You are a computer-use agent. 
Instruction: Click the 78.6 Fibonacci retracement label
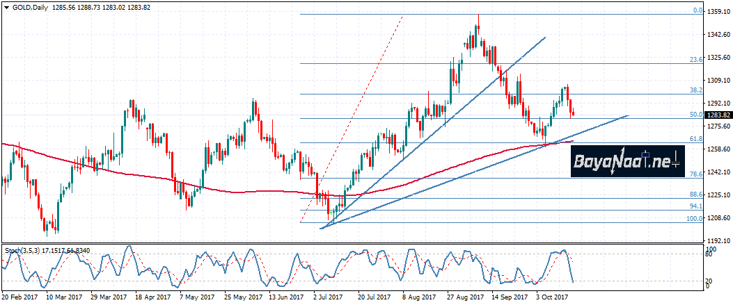coord(695,174)
